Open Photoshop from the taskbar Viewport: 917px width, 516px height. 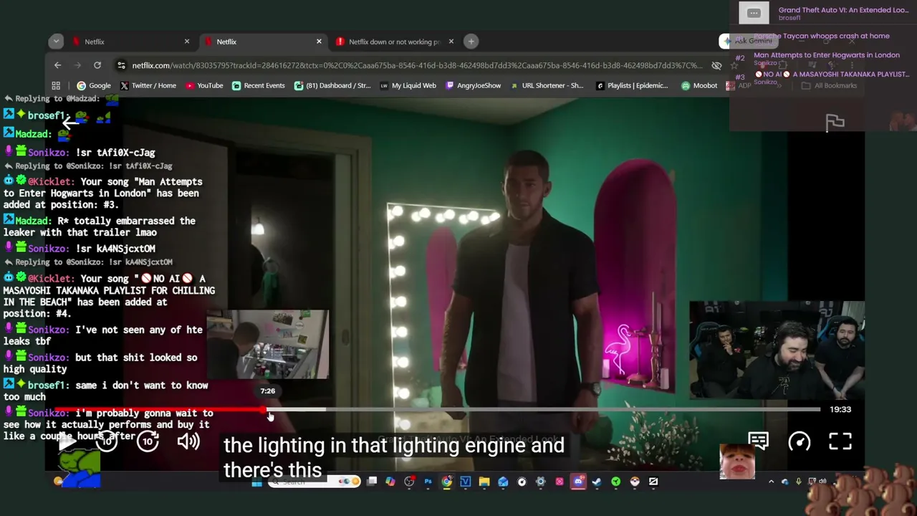[428, 482]
